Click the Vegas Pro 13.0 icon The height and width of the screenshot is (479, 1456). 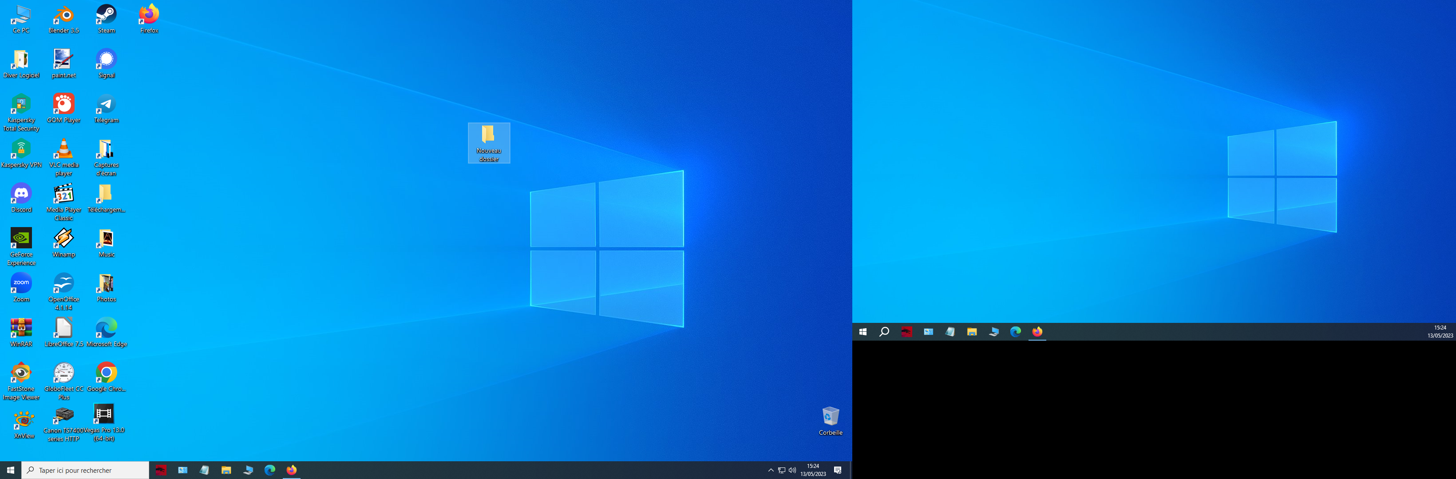[x=104, y=415]
